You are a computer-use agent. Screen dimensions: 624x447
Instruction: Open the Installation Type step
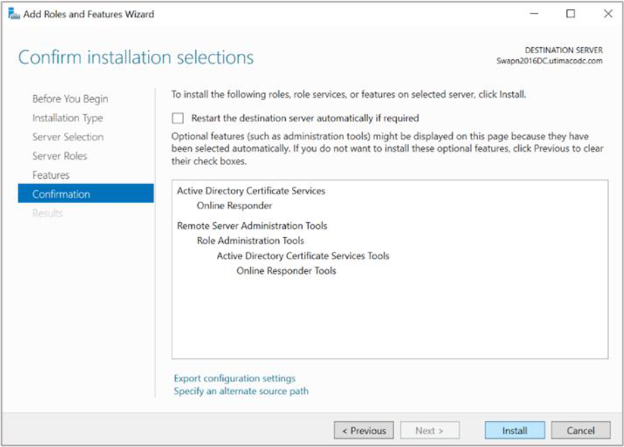68,118
